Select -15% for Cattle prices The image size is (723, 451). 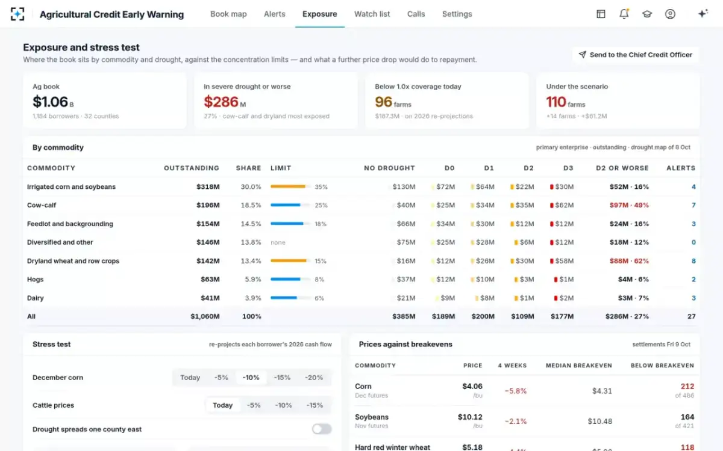315,405
